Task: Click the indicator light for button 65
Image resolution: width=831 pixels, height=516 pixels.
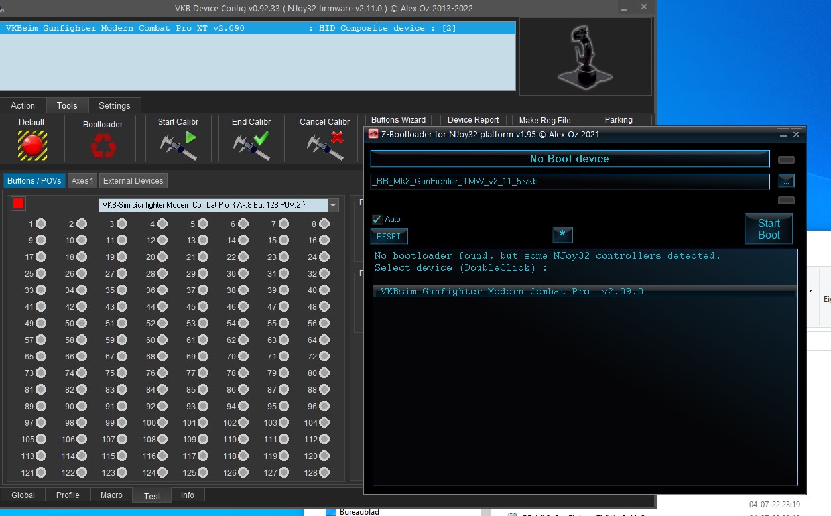Action: coord(41,357)
